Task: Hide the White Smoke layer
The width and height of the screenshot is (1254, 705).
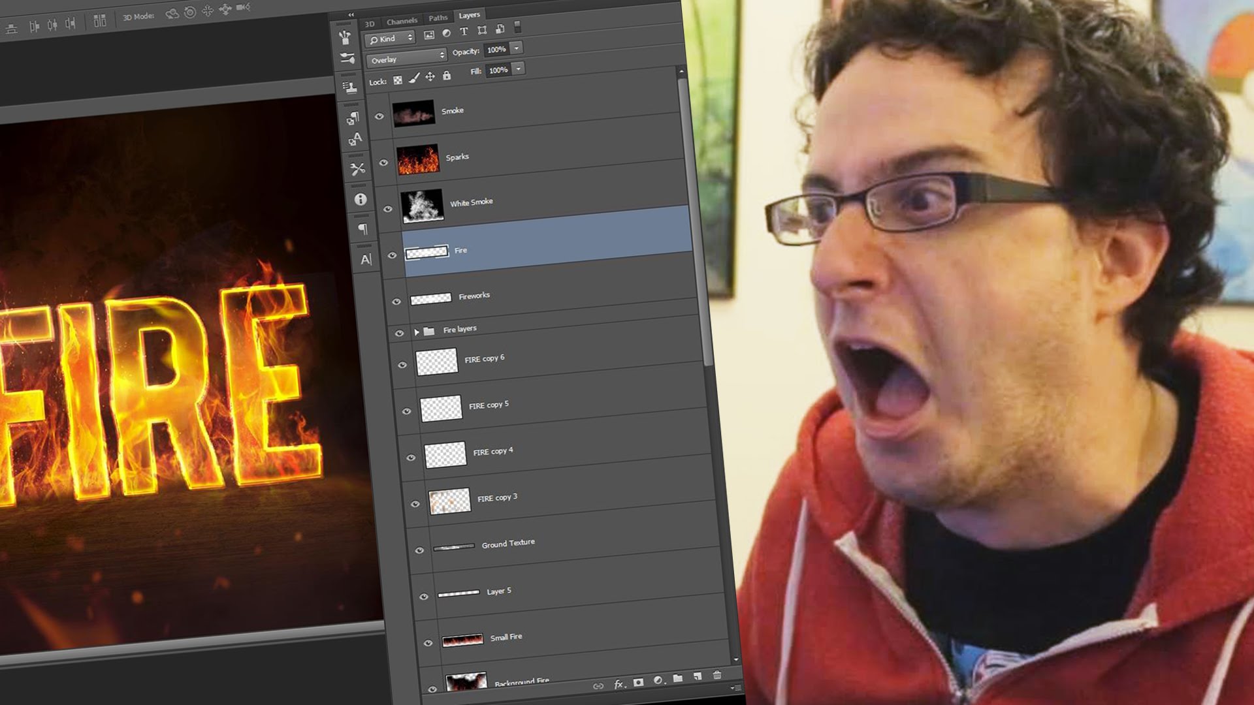Action: click(388, 209)
